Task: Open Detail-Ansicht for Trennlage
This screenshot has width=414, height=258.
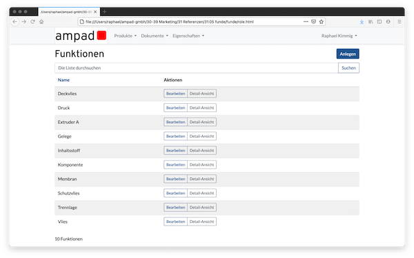Action: tap(201, 207)
